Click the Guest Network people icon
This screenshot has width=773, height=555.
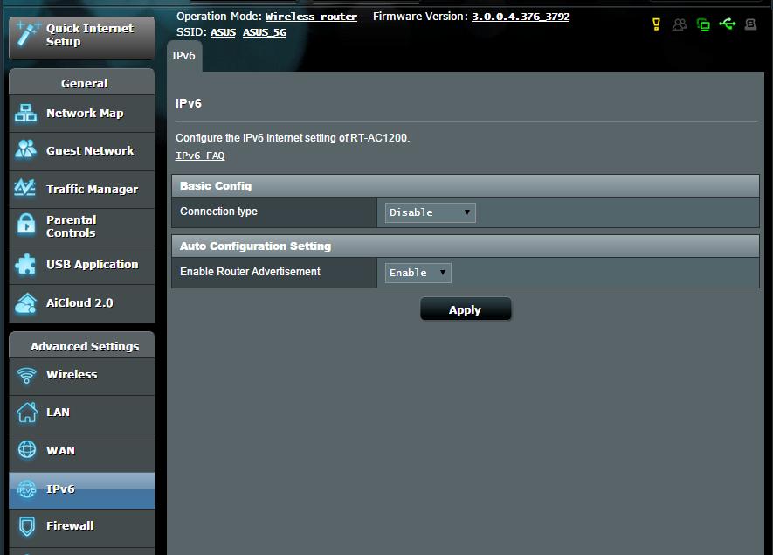click(x=25, y=149)
